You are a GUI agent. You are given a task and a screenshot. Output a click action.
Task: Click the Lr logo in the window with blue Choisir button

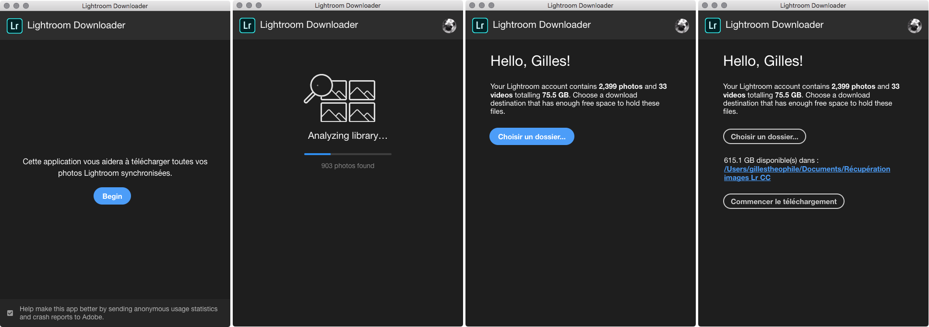point(480,25)
